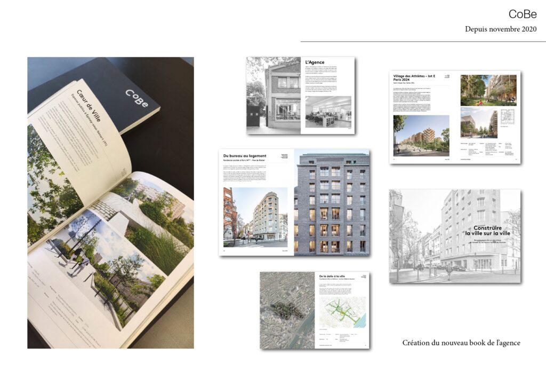Click the 'Du bureau au logement' heading
This screenshot has width=546, height=387.
point(245,156)
